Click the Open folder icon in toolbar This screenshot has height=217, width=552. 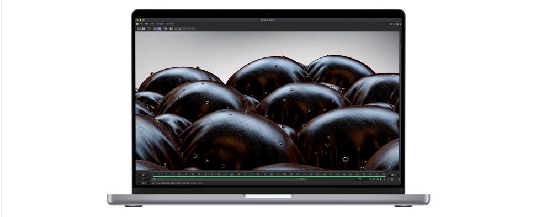[x=139, y=29]
